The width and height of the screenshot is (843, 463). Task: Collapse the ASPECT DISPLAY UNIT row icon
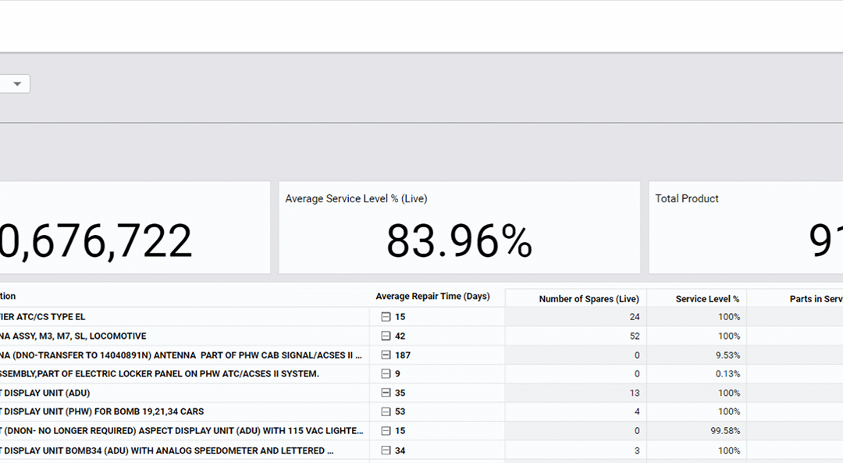386,430
